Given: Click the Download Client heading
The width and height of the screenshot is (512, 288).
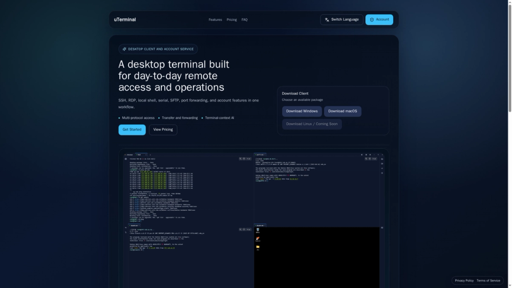Looking at the screenshot, I should (x=295, y=94).
